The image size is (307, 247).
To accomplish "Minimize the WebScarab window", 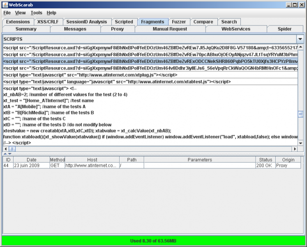I will pyautogui.click(x=288, y=5).
